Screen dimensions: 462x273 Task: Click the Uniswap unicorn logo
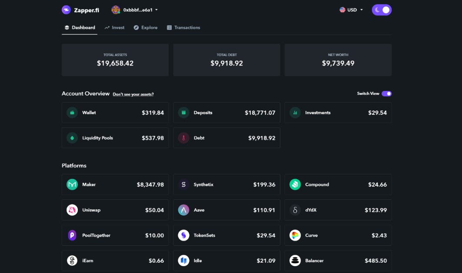72,210
